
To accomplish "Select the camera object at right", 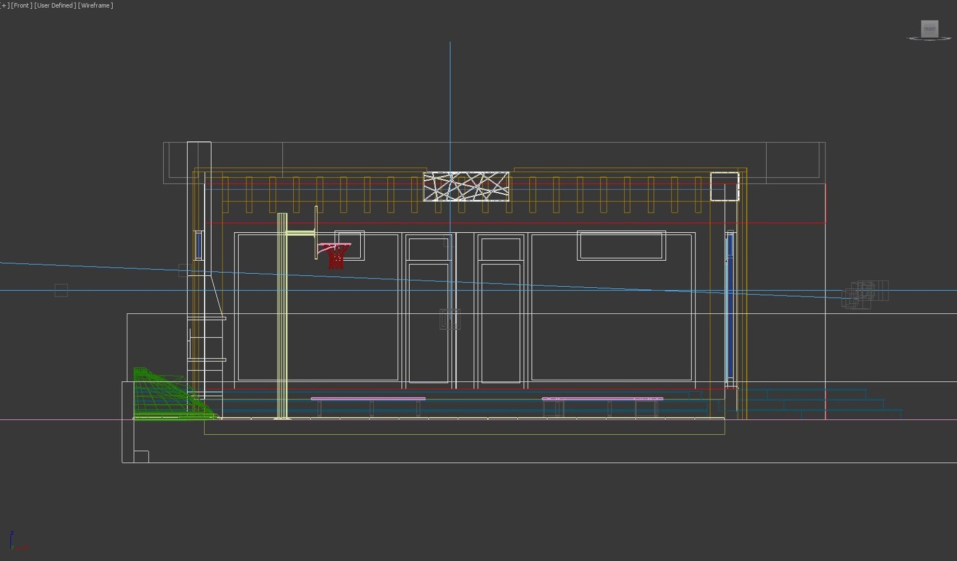I will click(x=864, y=295).
